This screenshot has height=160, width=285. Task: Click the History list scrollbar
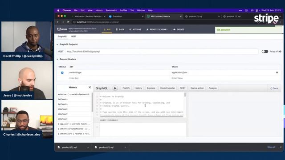[x=92, y=102]
